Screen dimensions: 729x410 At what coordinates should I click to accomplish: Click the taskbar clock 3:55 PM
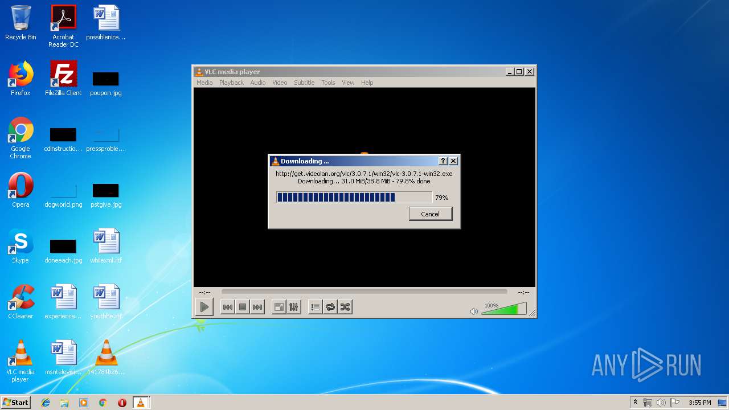click(699, 403)
